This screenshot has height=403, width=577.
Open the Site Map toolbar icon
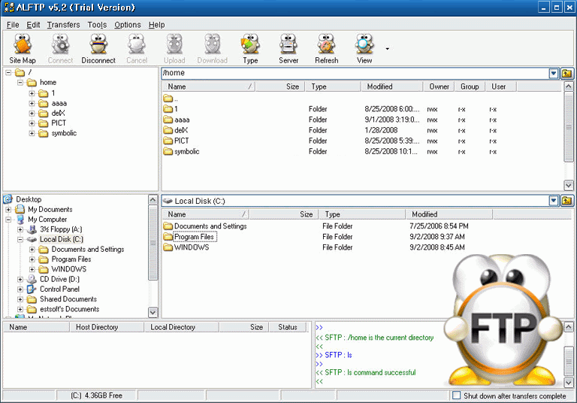click(23, 49)
